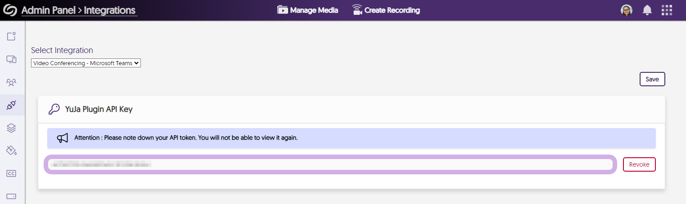Click the topmost sidebar square icon
This screenshot has height=204, width=686.
(12, 36)
